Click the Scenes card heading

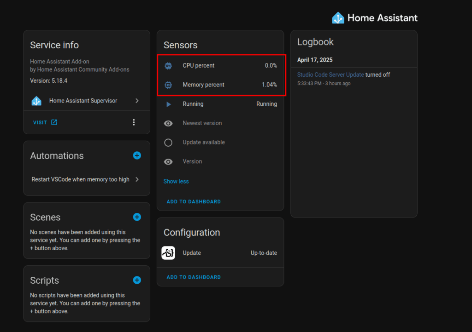(45, 218)
